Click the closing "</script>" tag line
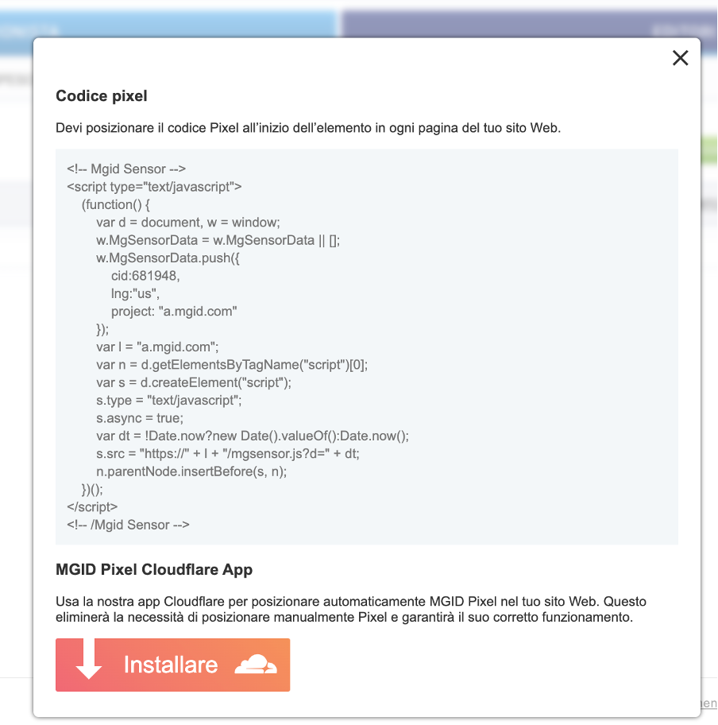This screenshot has width=718, height=725. pyautogui.click(x=93, y=506)
